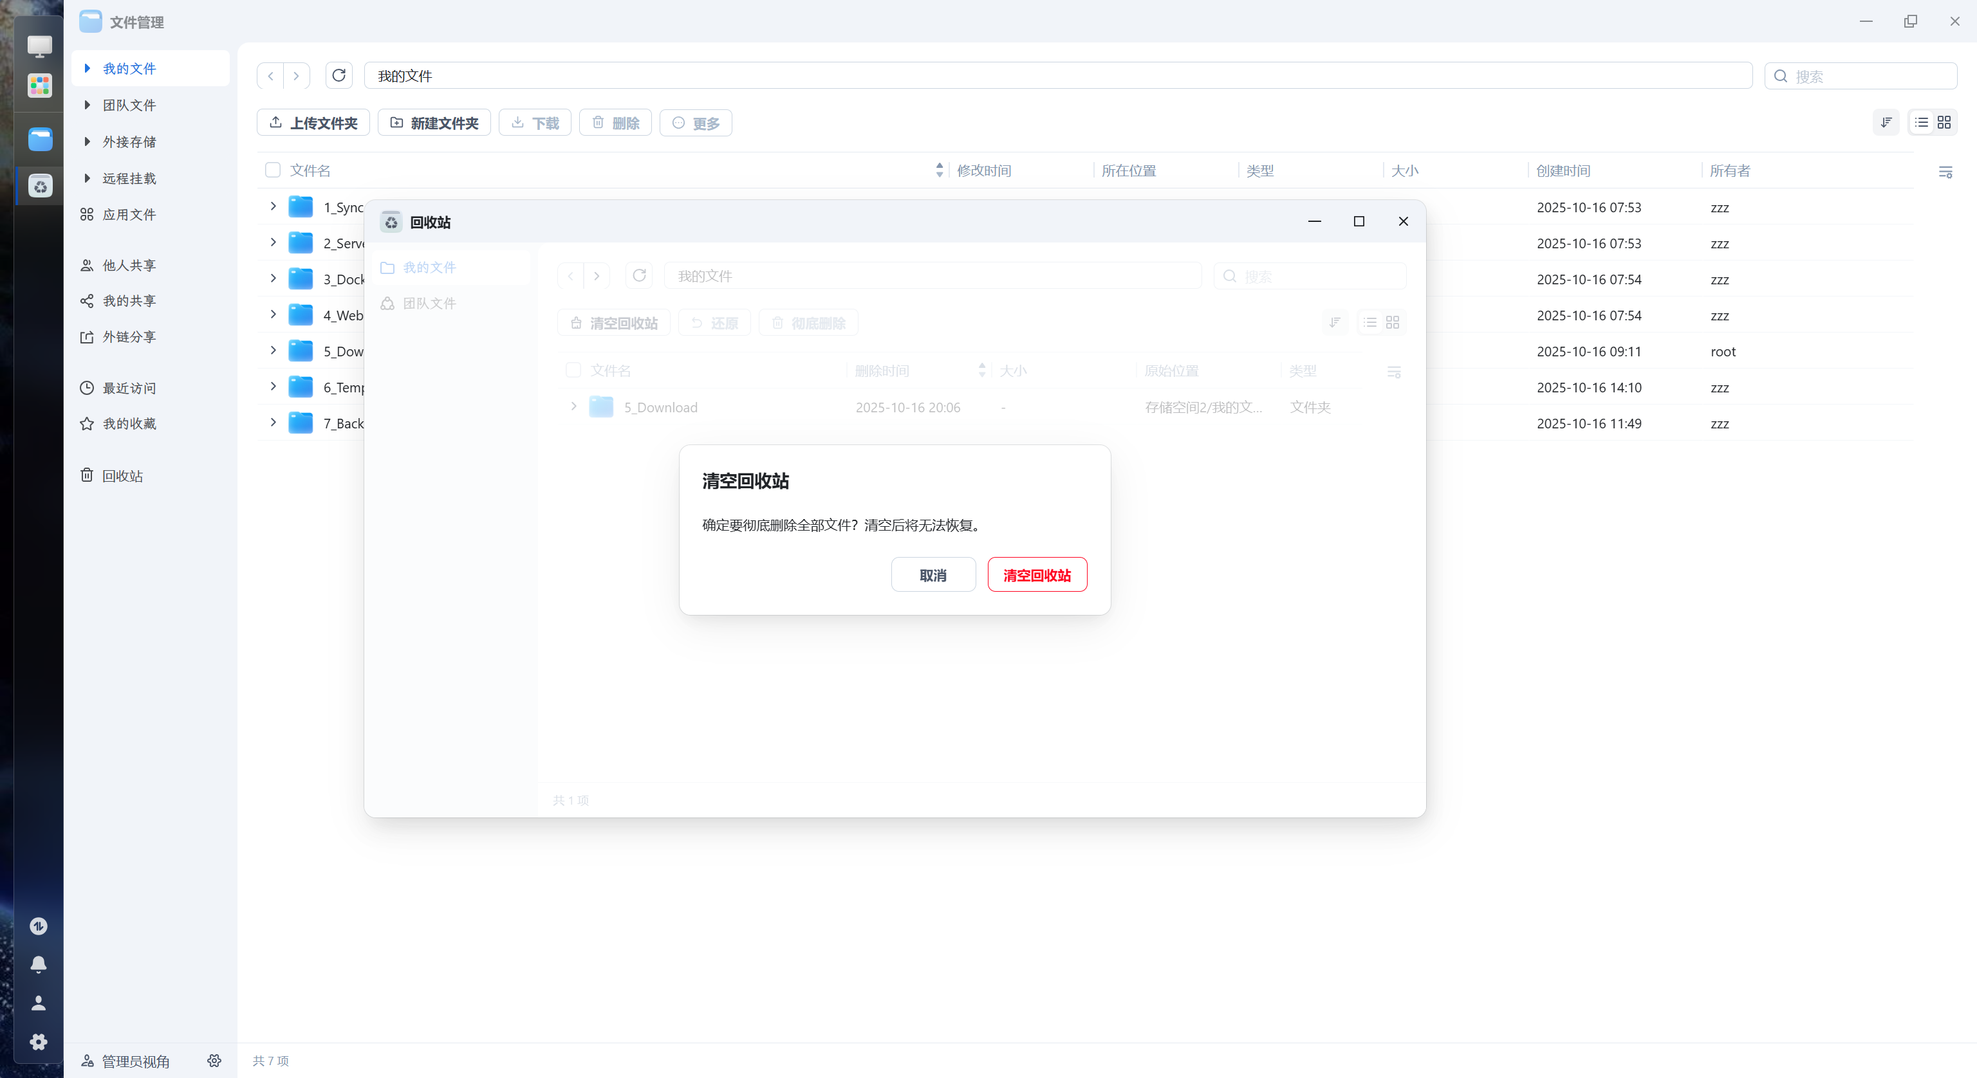The height and width of the screenshot is (1078, 1977).
Task: Open 最近访问 in the sidebar
Action: click(129, 388)
